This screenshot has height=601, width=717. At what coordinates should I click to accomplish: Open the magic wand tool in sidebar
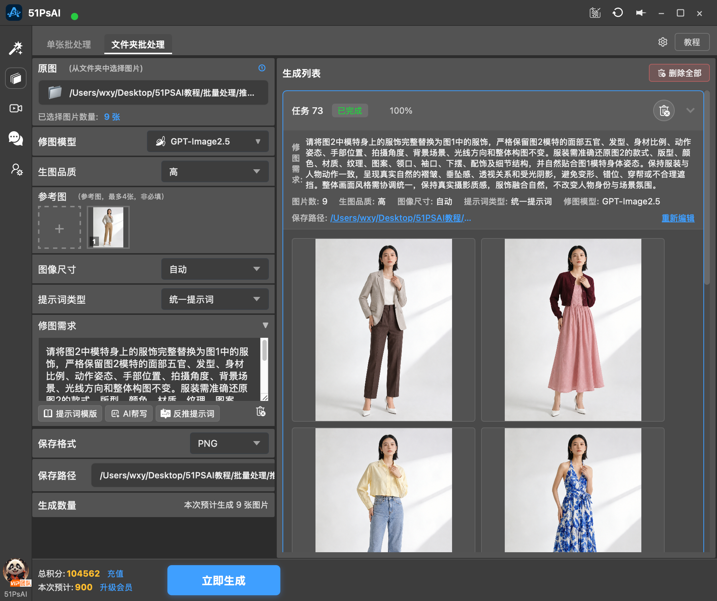pyautogui.click(x=16, y=48)
